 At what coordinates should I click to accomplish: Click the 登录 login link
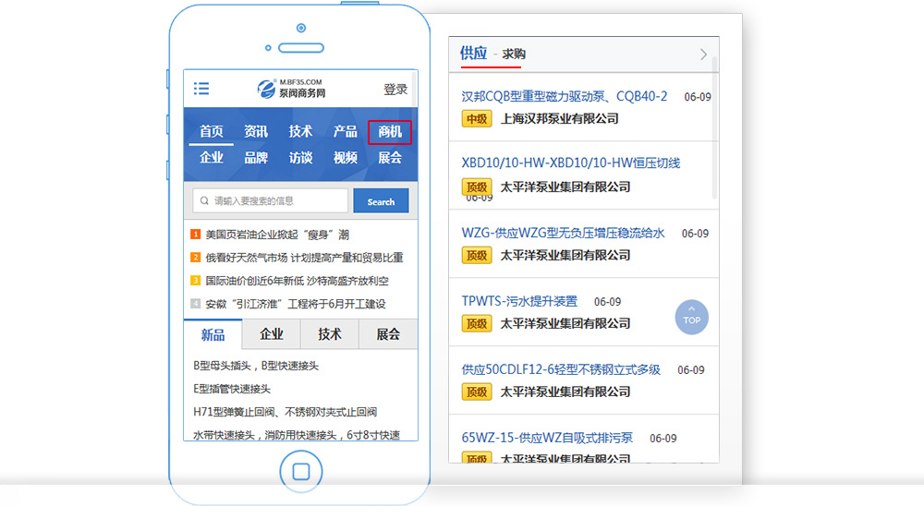click(x=395, y=90)
